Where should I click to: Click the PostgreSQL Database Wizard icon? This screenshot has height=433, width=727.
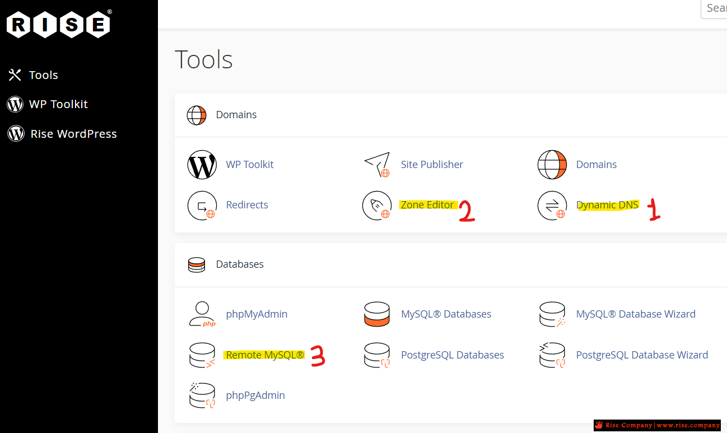[x=552, y=355]
